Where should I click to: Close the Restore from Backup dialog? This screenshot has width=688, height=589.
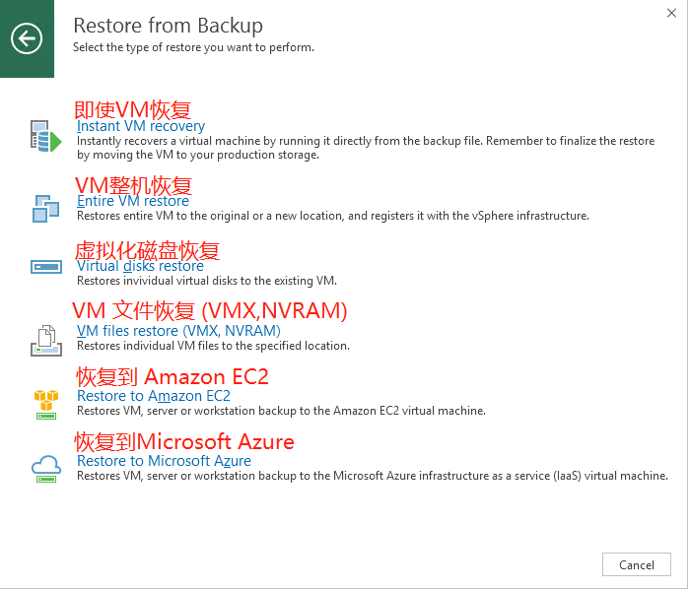tap(671, 13)
